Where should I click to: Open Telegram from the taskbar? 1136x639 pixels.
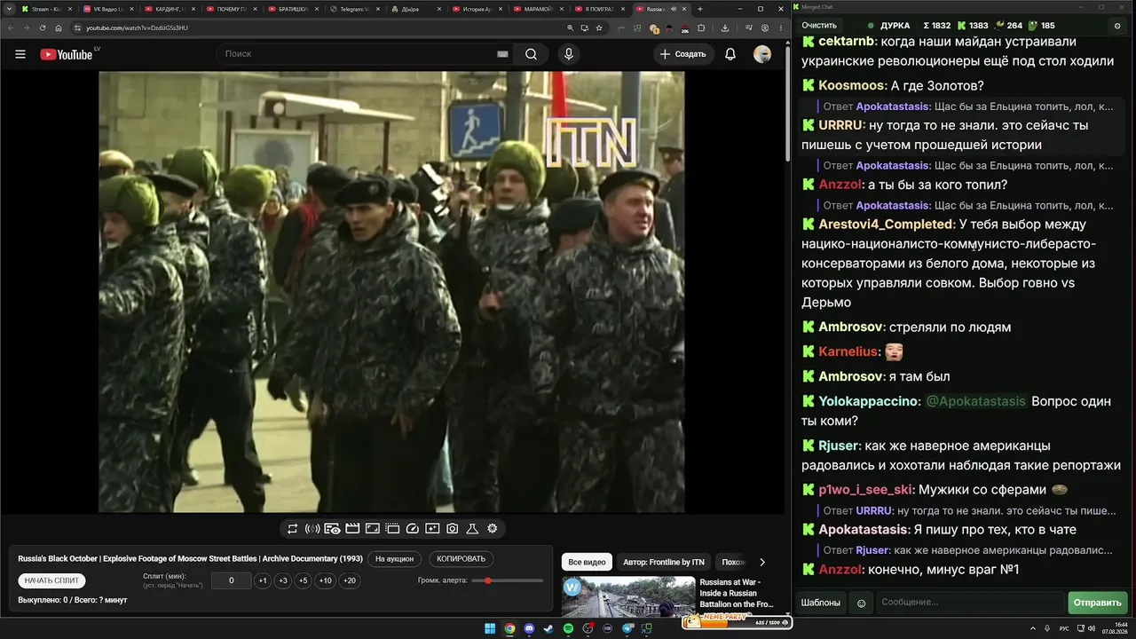click(628, 628)
